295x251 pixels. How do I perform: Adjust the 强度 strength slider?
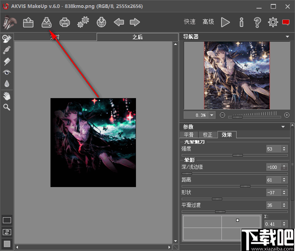[x=238, y=155]
